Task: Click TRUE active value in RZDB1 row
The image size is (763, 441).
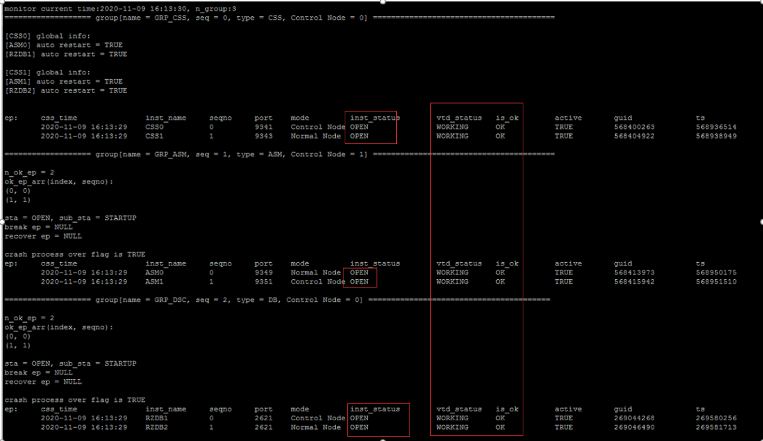Action: coord(564,418)
